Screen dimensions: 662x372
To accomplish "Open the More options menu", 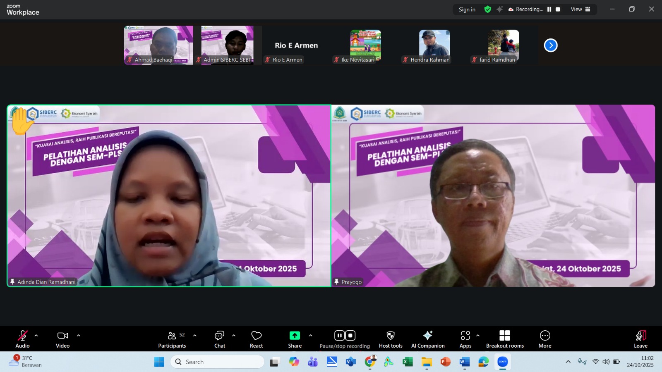I will pyautogui.click(x=544, y=339).
